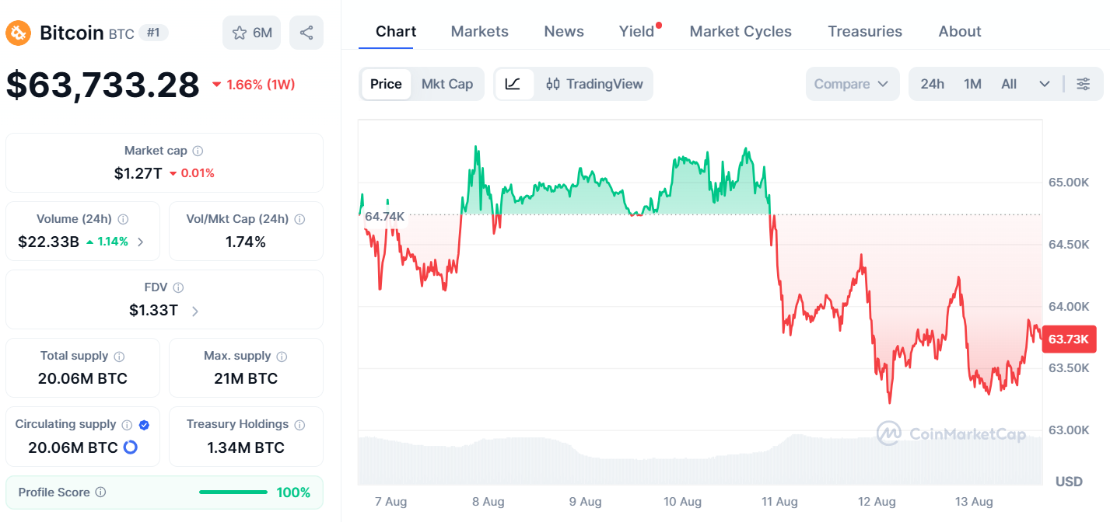Open the share icon button
Viewport: 1110px width, 522px height.
tap(306, 33)
